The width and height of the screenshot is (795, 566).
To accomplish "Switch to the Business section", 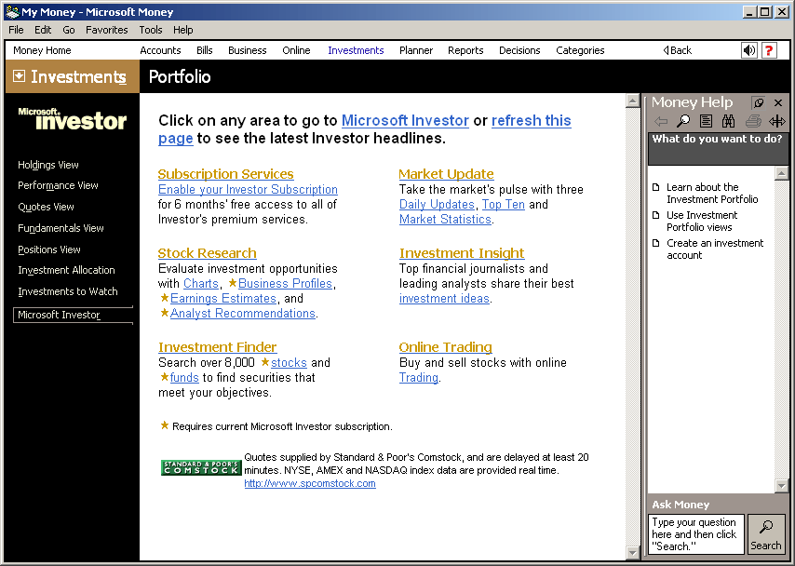I will [x=247, y=50].
